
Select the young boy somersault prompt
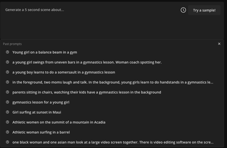[x=64, y=72]
